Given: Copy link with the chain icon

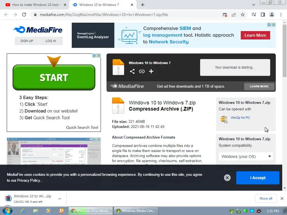Looking at the screenshot, I should (142, 71).
